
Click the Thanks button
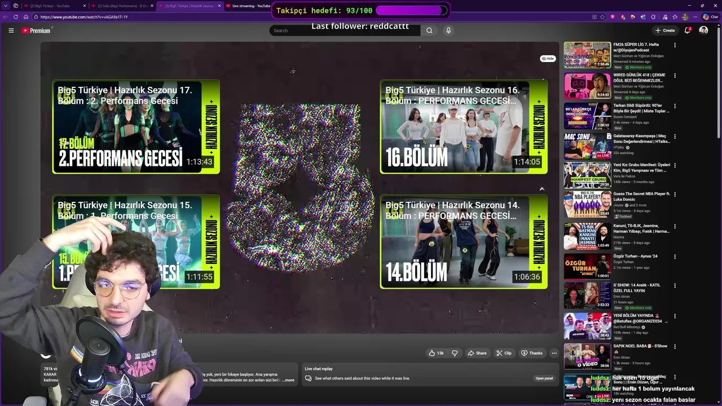point(531,353)
